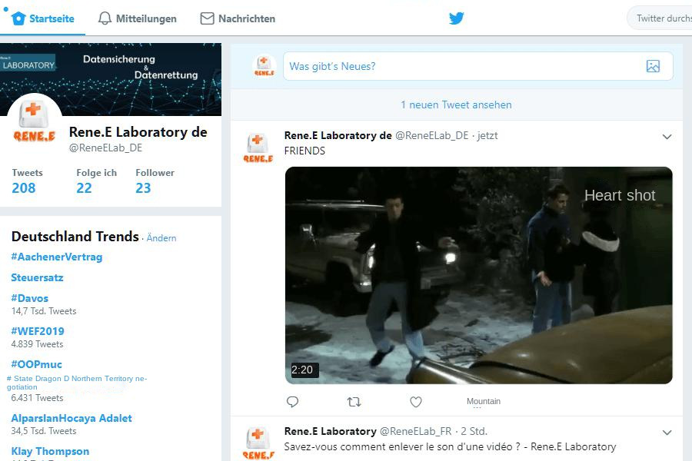Click avatar next to compose box
The width and height of the screenshot is (692, 461).
(x=264, y=66)
